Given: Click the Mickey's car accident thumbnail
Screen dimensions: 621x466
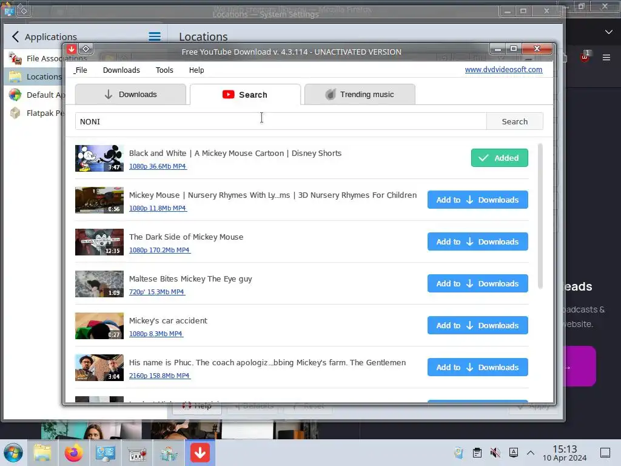Looking at the screenshot, I should 99,326.
